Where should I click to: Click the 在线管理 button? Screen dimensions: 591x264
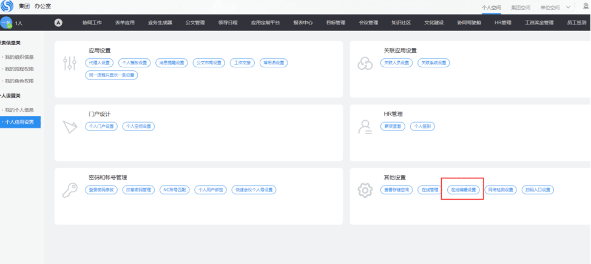(x=430, y=190)
